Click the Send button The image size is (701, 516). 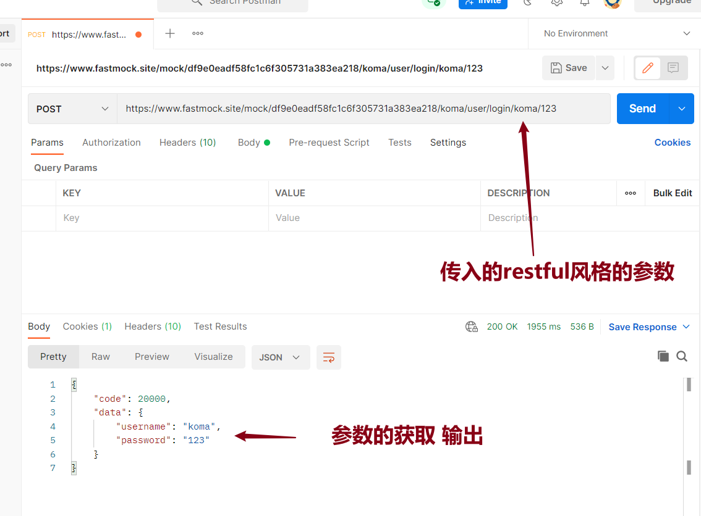click(642, 109)
